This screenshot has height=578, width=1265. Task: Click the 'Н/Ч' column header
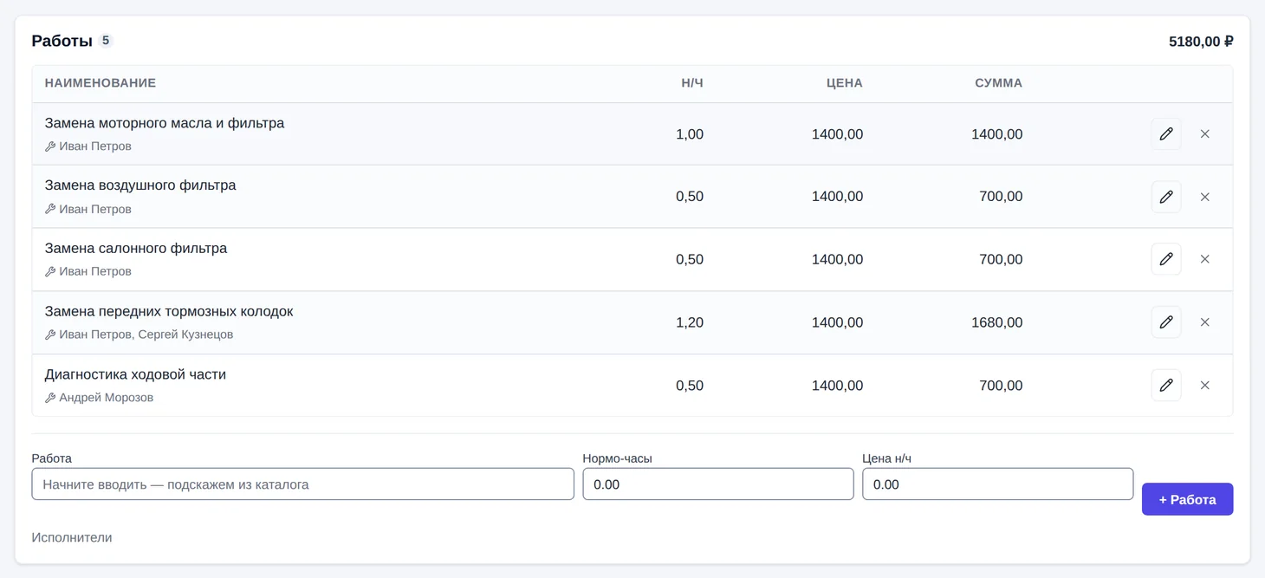click(692, 83)
